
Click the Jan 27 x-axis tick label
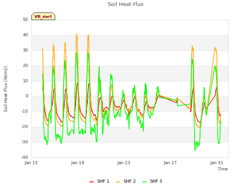coord(170,163)
